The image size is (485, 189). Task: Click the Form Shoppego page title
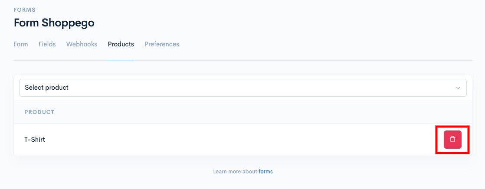pyautogui.click(x=54, y=23)
